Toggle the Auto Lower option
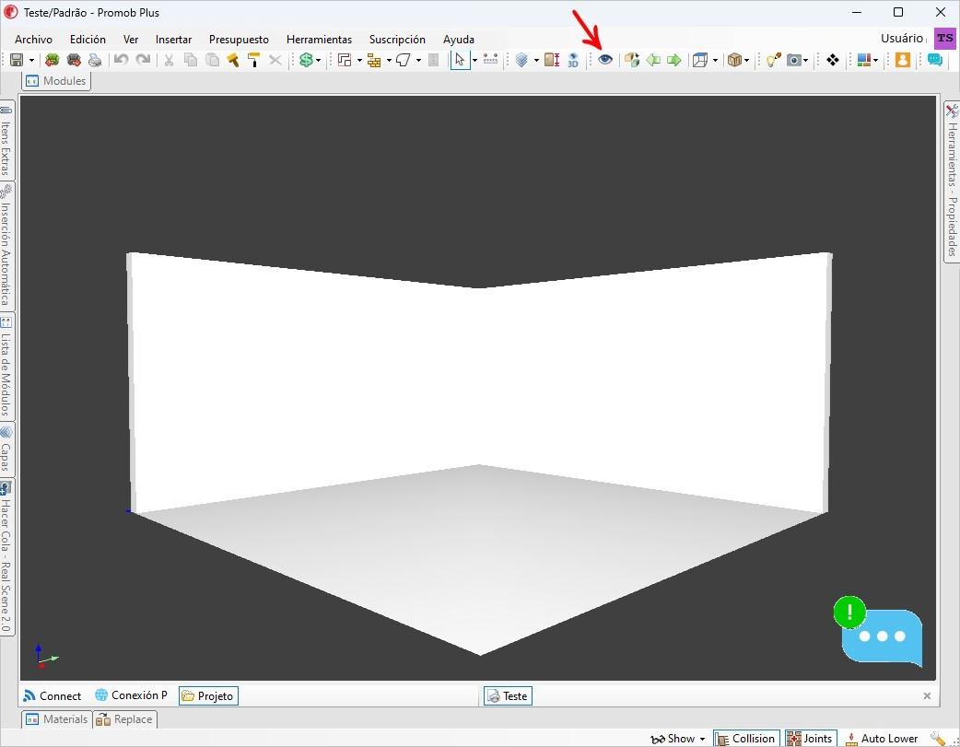This screenshot has width=960, height=747. [882, 739]
